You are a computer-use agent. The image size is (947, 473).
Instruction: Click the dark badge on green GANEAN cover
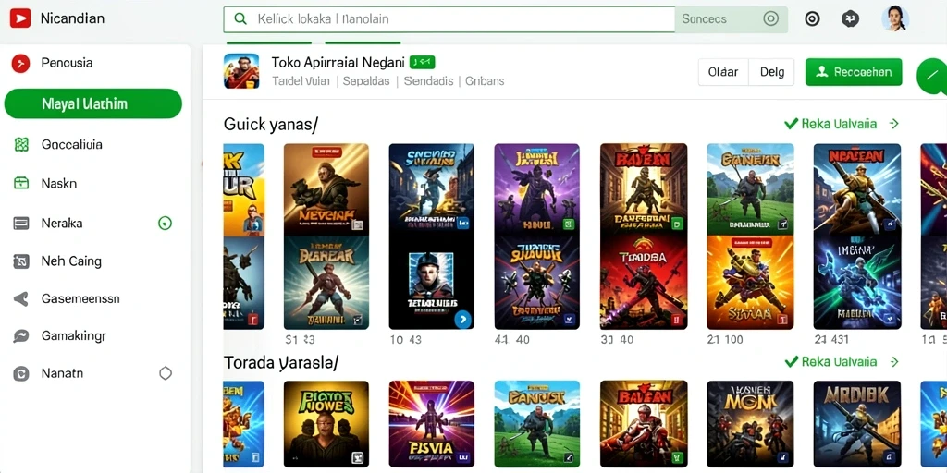click(782, 224)
